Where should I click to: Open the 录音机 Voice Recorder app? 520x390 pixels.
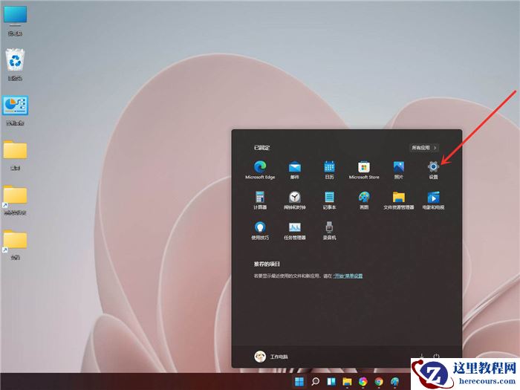[329, 230]
